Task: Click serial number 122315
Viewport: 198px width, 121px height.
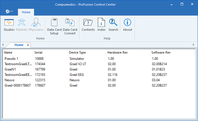Action: pyautogui.click(x=40, y=80)
